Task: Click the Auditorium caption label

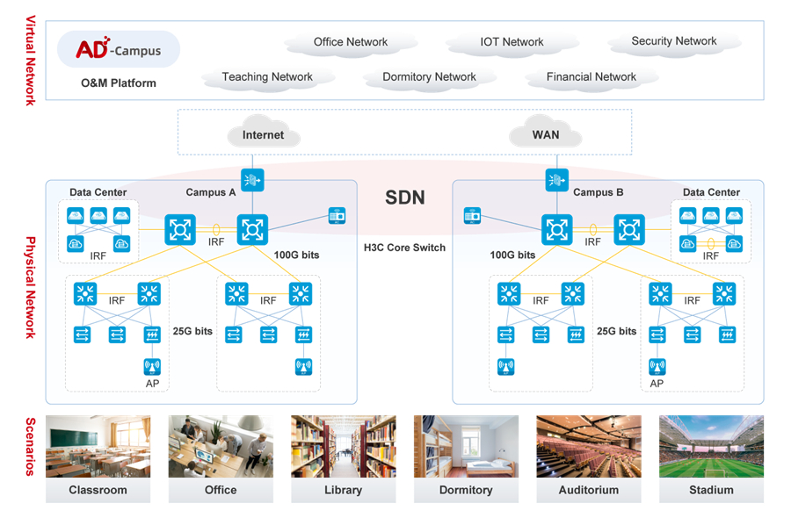Action: [x=589, y=490]
